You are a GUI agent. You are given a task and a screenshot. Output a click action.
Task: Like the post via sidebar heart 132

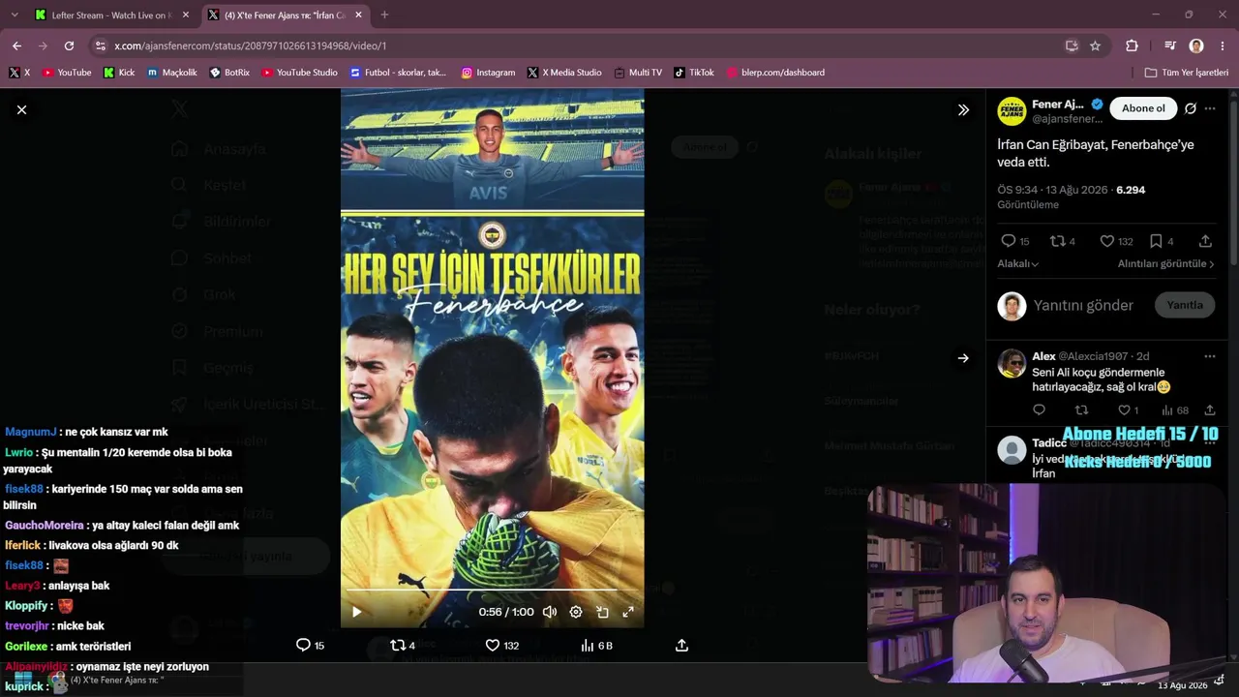[x=1116, y=241]
